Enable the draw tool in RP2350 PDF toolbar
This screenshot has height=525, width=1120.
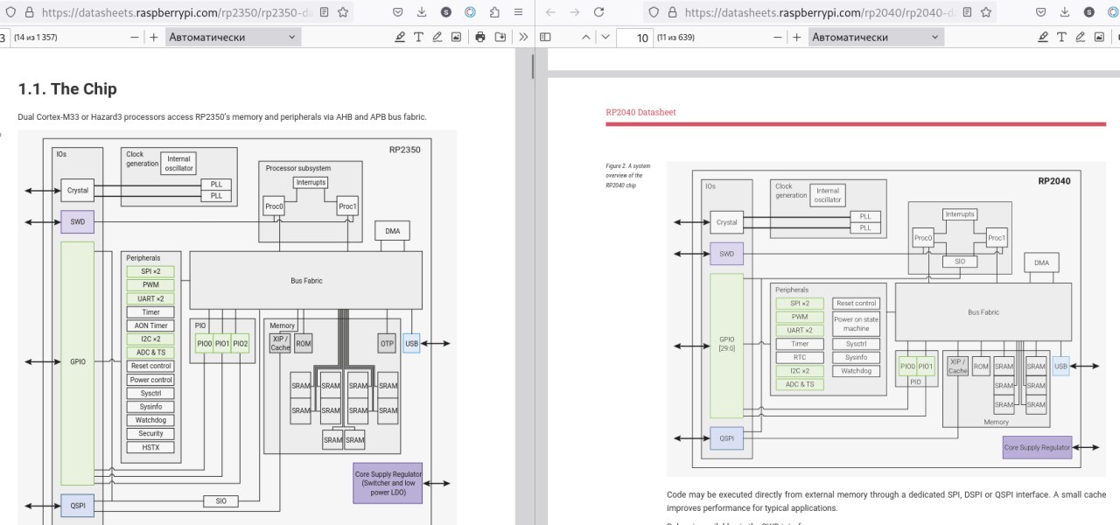tap(437, 37)
